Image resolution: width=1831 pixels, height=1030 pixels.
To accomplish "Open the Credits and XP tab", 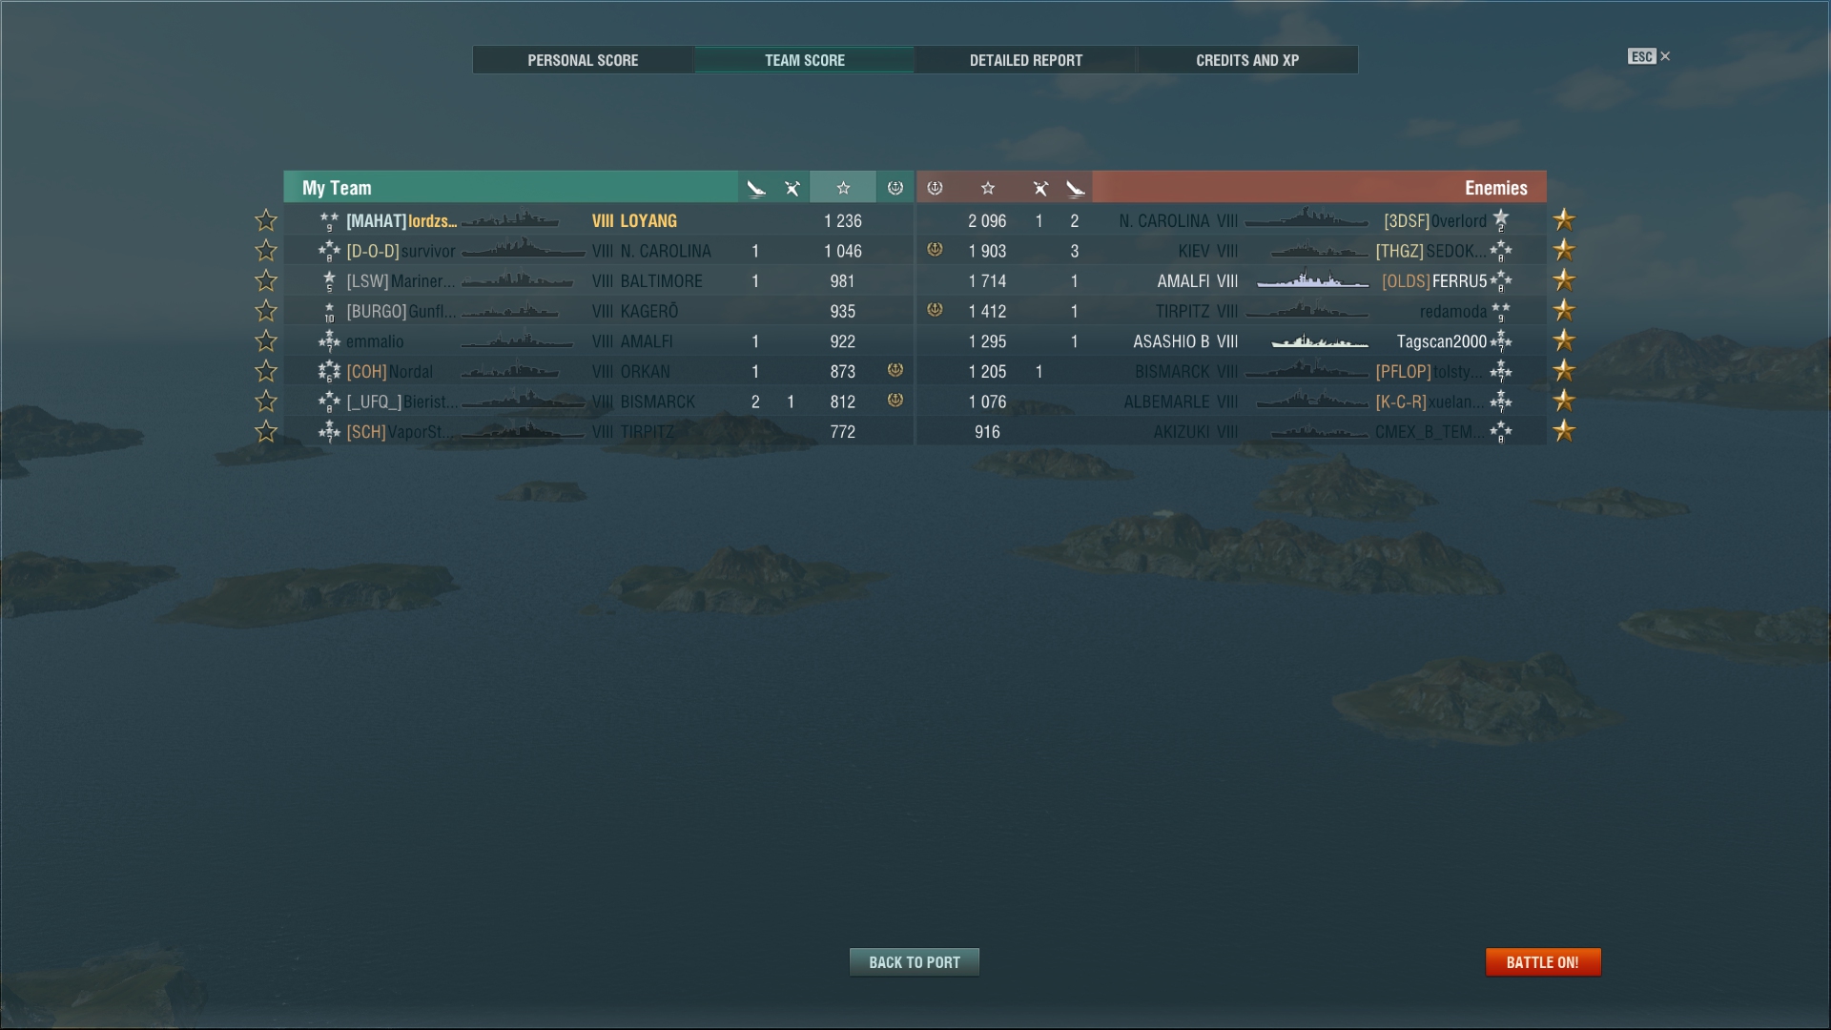I will (1247, 60).
